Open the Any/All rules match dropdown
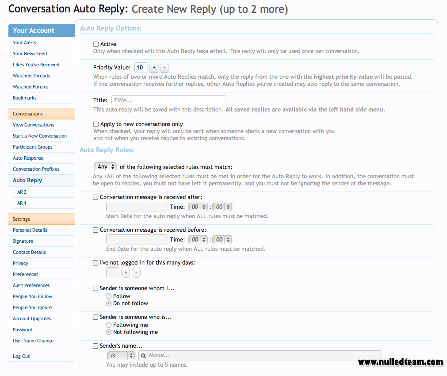This screenshot has width=447, height=376. coord(105,167)
